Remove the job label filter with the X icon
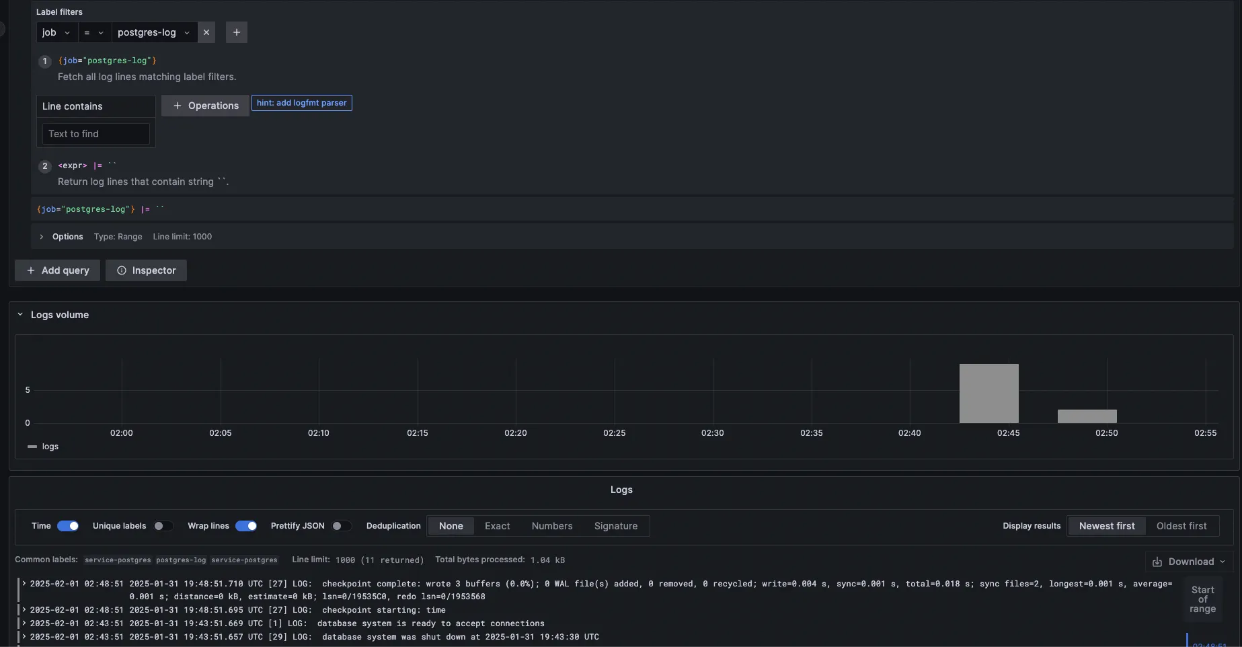This screenshot has width=1242, height=647. click(206, 32)
